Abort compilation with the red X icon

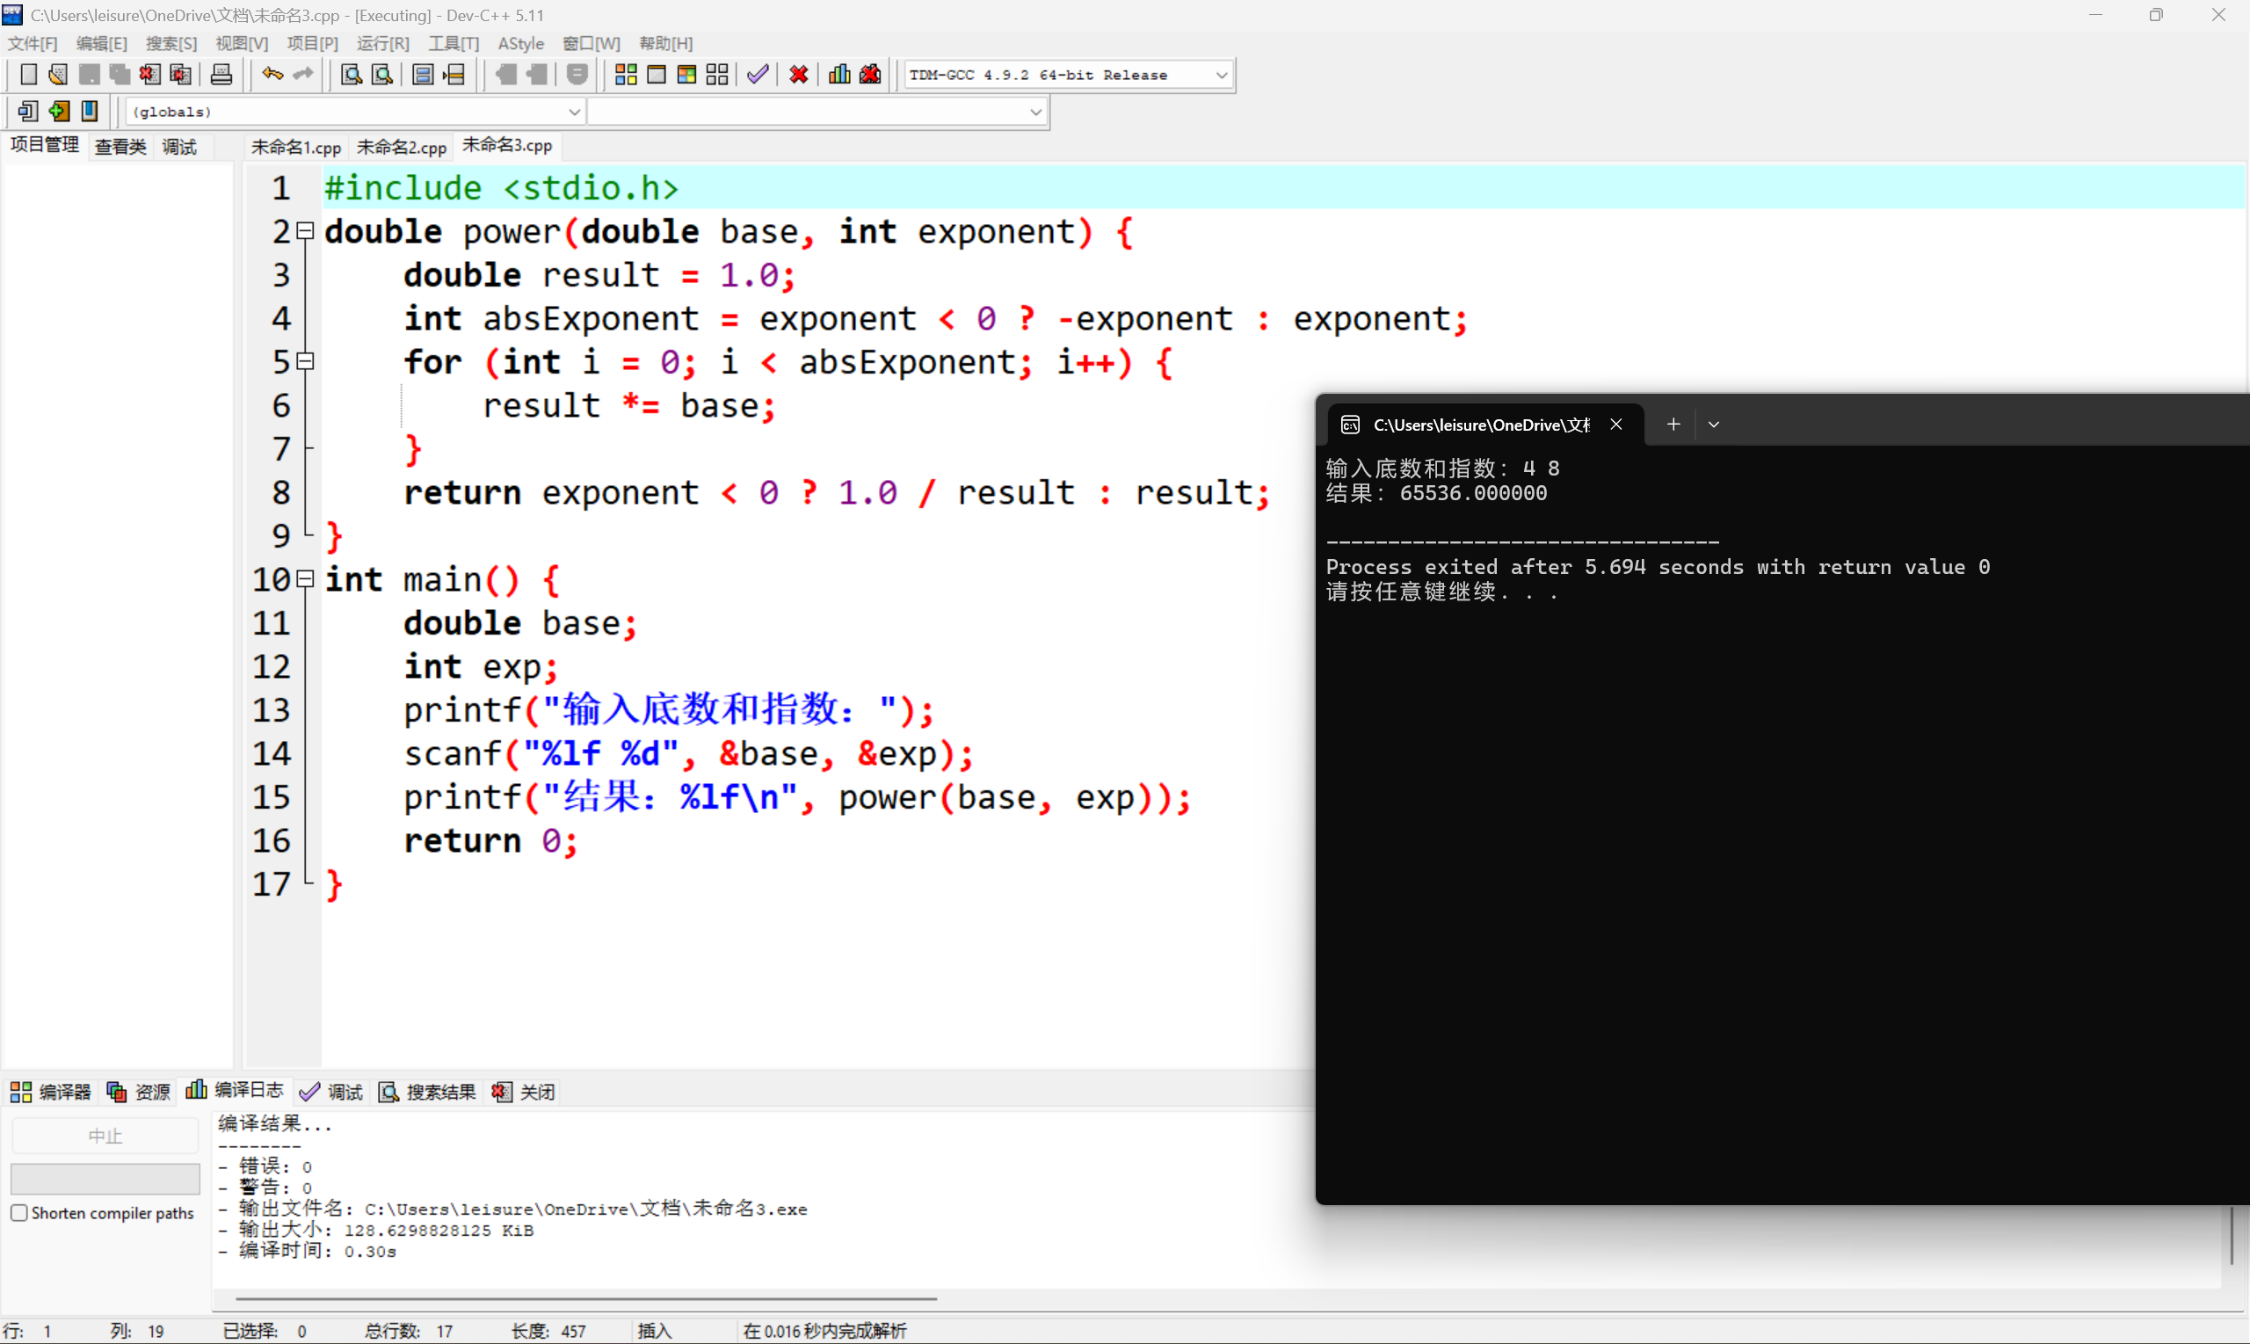pos(798,74)
